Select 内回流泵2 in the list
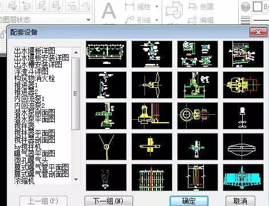 [30, 106]
